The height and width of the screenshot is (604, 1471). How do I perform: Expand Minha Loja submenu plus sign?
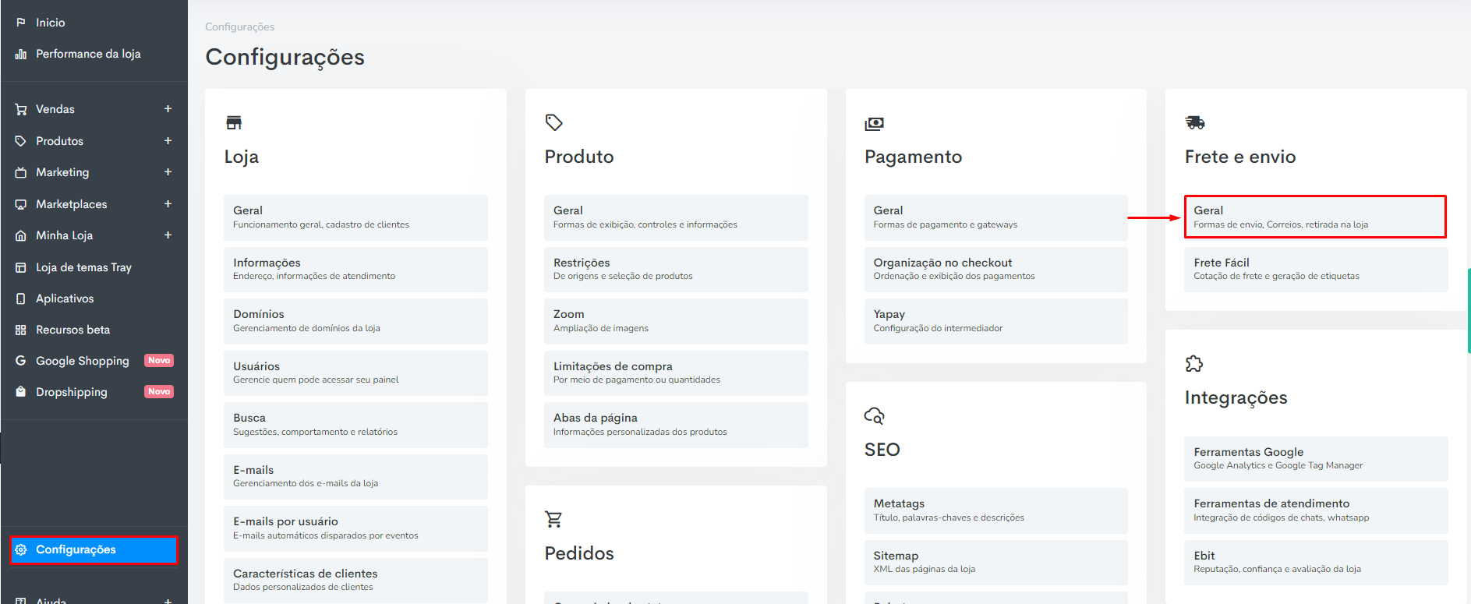[x=168, y=235]
